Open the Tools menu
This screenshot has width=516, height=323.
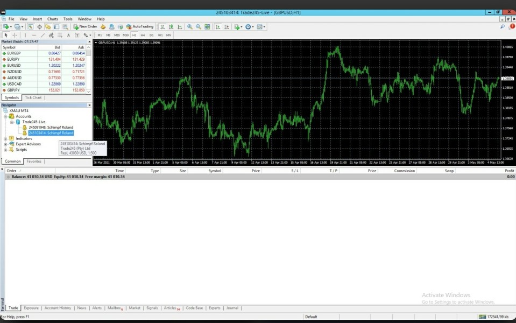pos(68,19)
